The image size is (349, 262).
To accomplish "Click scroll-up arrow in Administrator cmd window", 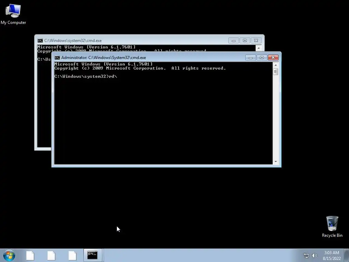I will click(x=276, y=65).
